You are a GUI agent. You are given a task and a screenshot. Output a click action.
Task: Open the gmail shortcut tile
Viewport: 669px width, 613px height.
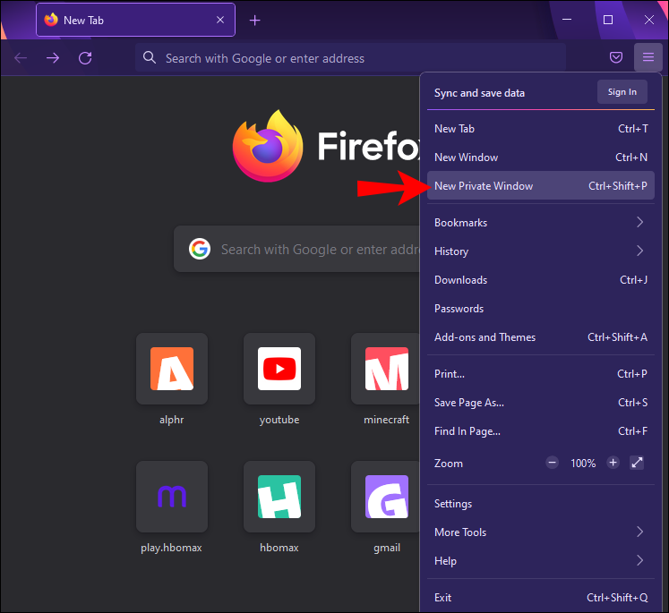(x=386, y=497)
